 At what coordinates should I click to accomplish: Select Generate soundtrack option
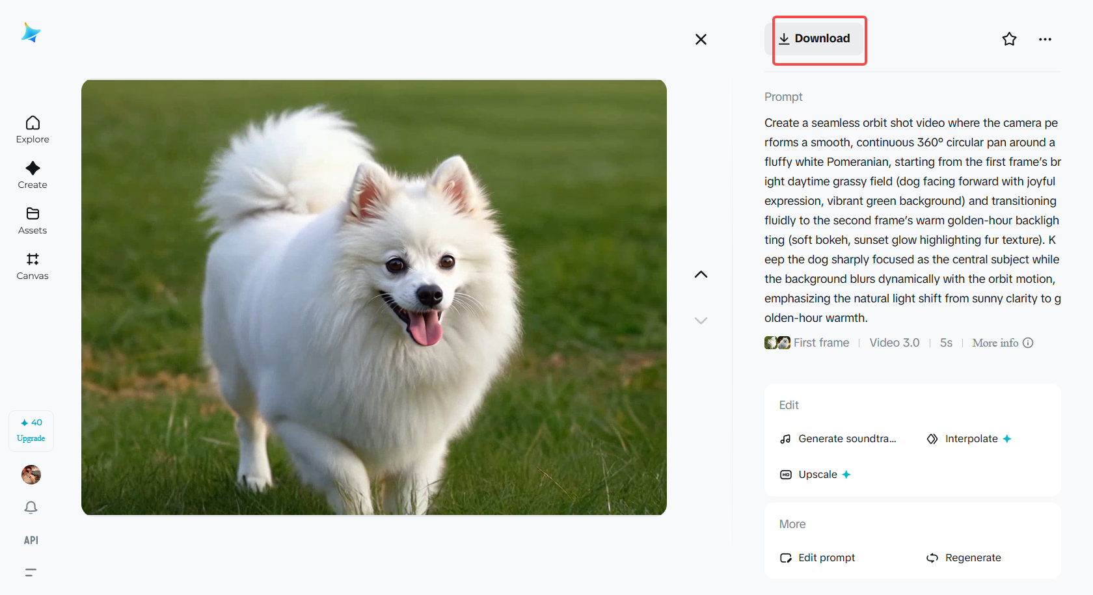[x=839, y=439]
